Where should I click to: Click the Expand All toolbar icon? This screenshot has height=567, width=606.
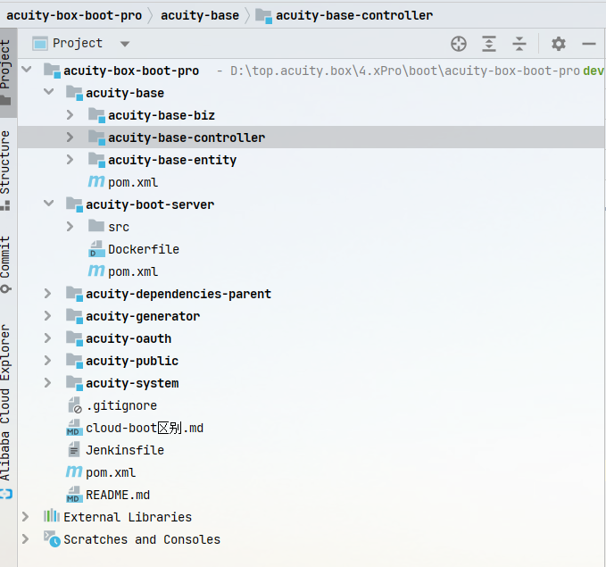click(x=489, y=44)
